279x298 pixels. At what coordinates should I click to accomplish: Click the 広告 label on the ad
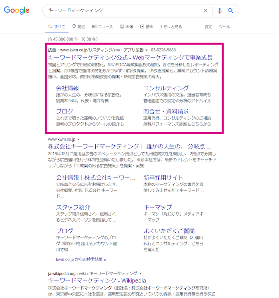tap(52, 50)
